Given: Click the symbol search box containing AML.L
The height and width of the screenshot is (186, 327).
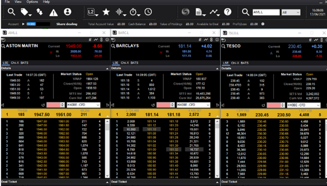Looking at the screenshot, I should [x=266, y=12].
